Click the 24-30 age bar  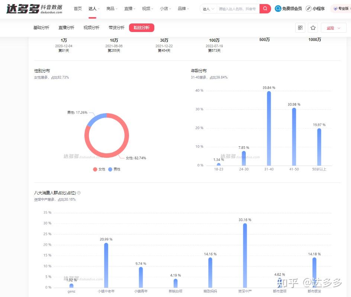click(x=244, y=158)
